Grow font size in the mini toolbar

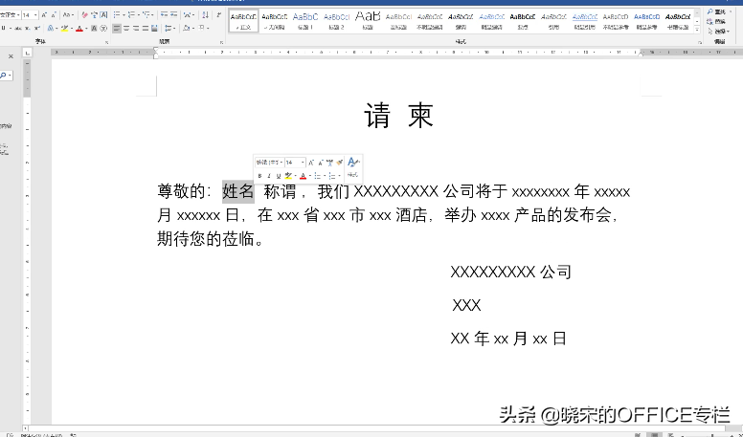[x=311, y=163]
